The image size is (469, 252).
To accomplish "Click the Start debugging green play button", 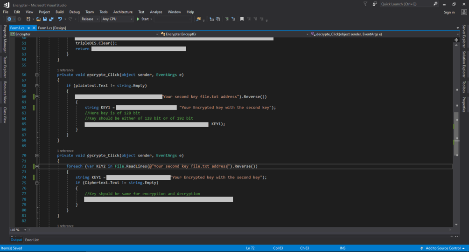I will (138, 19).
